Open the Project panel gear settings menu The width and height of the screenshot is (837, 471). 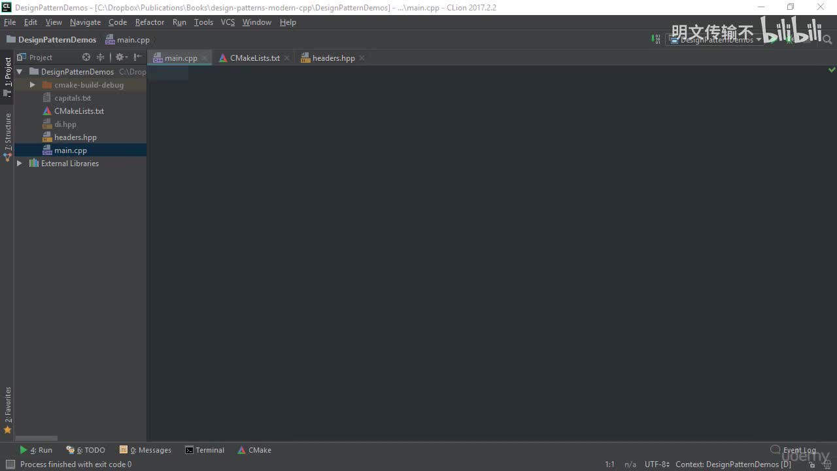121,58
